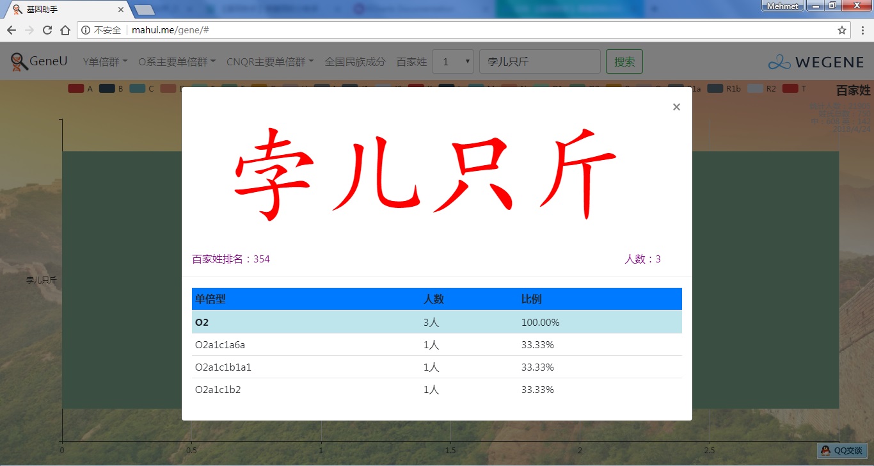This screenshot has height=466, width=874.
Task: Open the number selector showing 1
Action: click(x=453, y=62)
